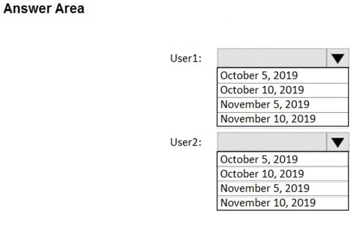Set User2 date to the latest November option
The width and height of the screenshot is (364, 227).
click(x=283, y=203)
